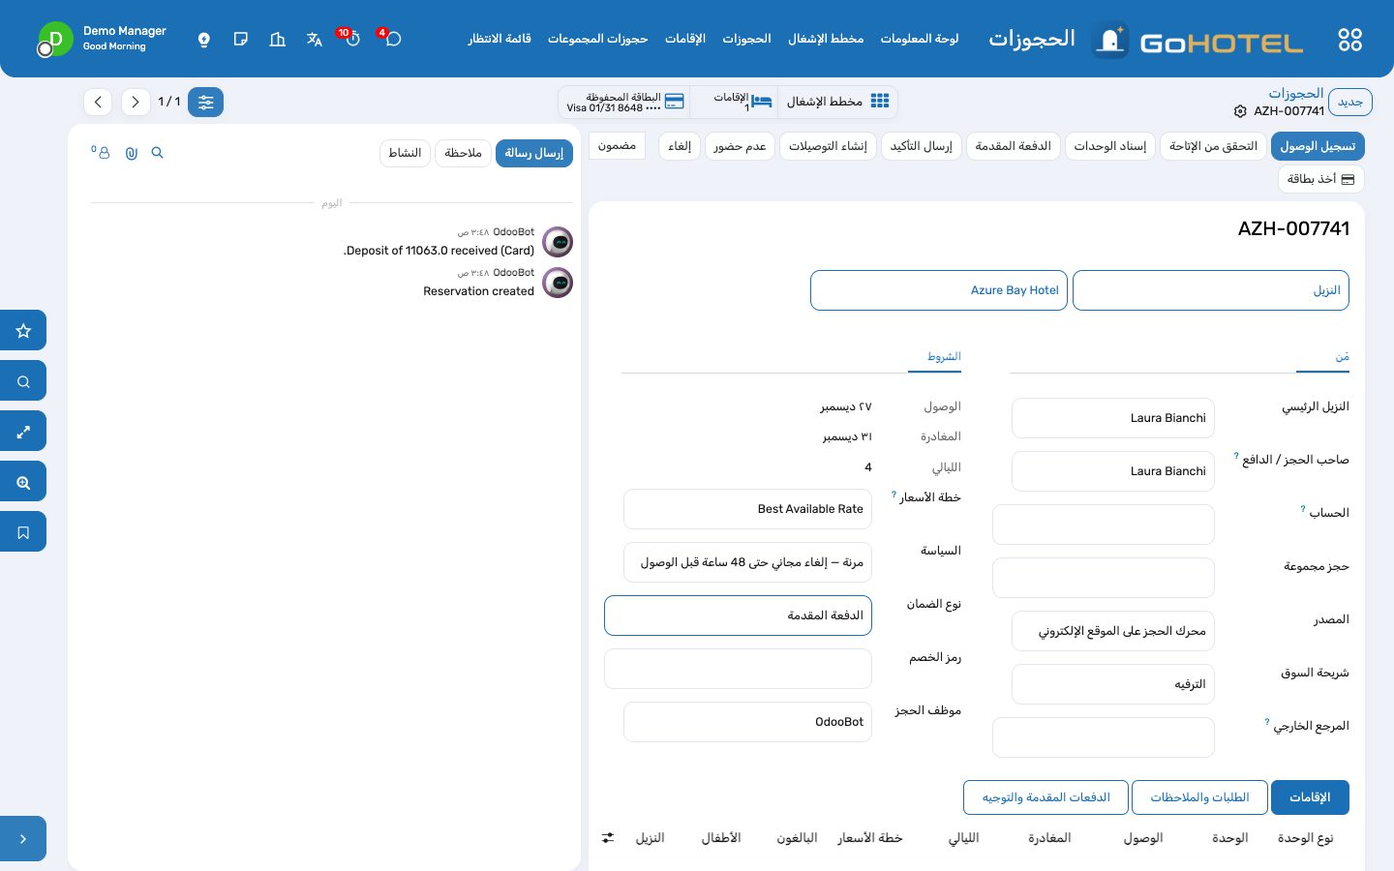Open the Best Available Rate plan dropdown
The width and height of the screenshot is (1394, 871).
tap(747, 509)
